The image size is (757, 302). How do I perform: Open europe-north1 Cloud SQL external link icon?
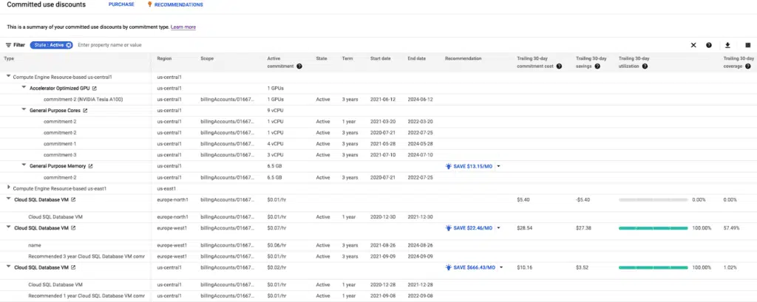pyautogui.click(x=73, y=199)
